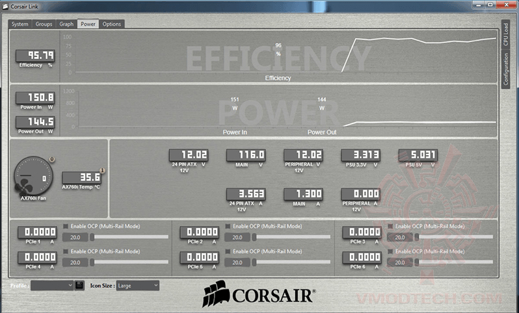Open the Configuration side panel
The height and width of the screenshot is (313, 519).
(505, 69)
